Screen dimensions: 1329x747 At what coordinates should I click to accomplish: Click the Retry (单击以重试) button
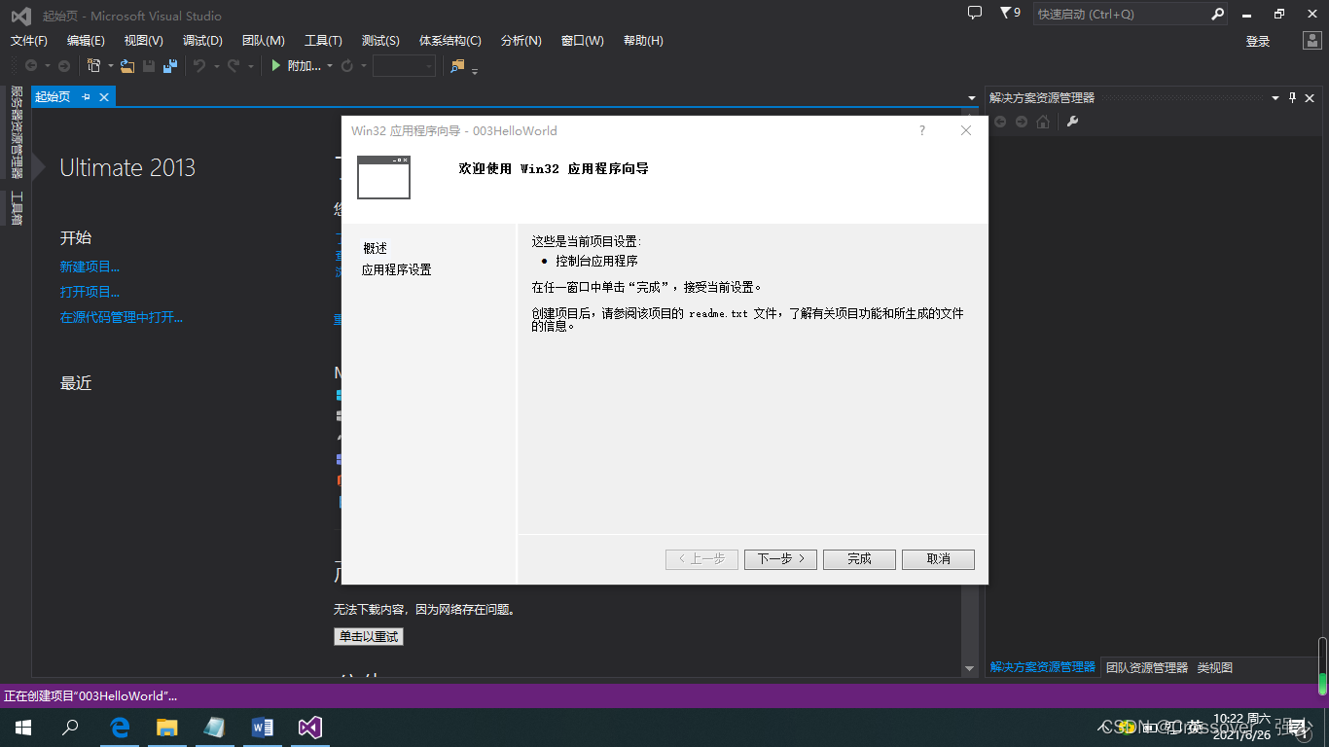pos(368,637)
